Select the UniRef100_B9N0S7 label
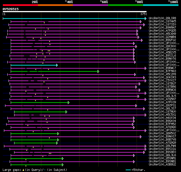Image resolution: width=181 pixels, height=172 pixels. [x=162, y=137]
